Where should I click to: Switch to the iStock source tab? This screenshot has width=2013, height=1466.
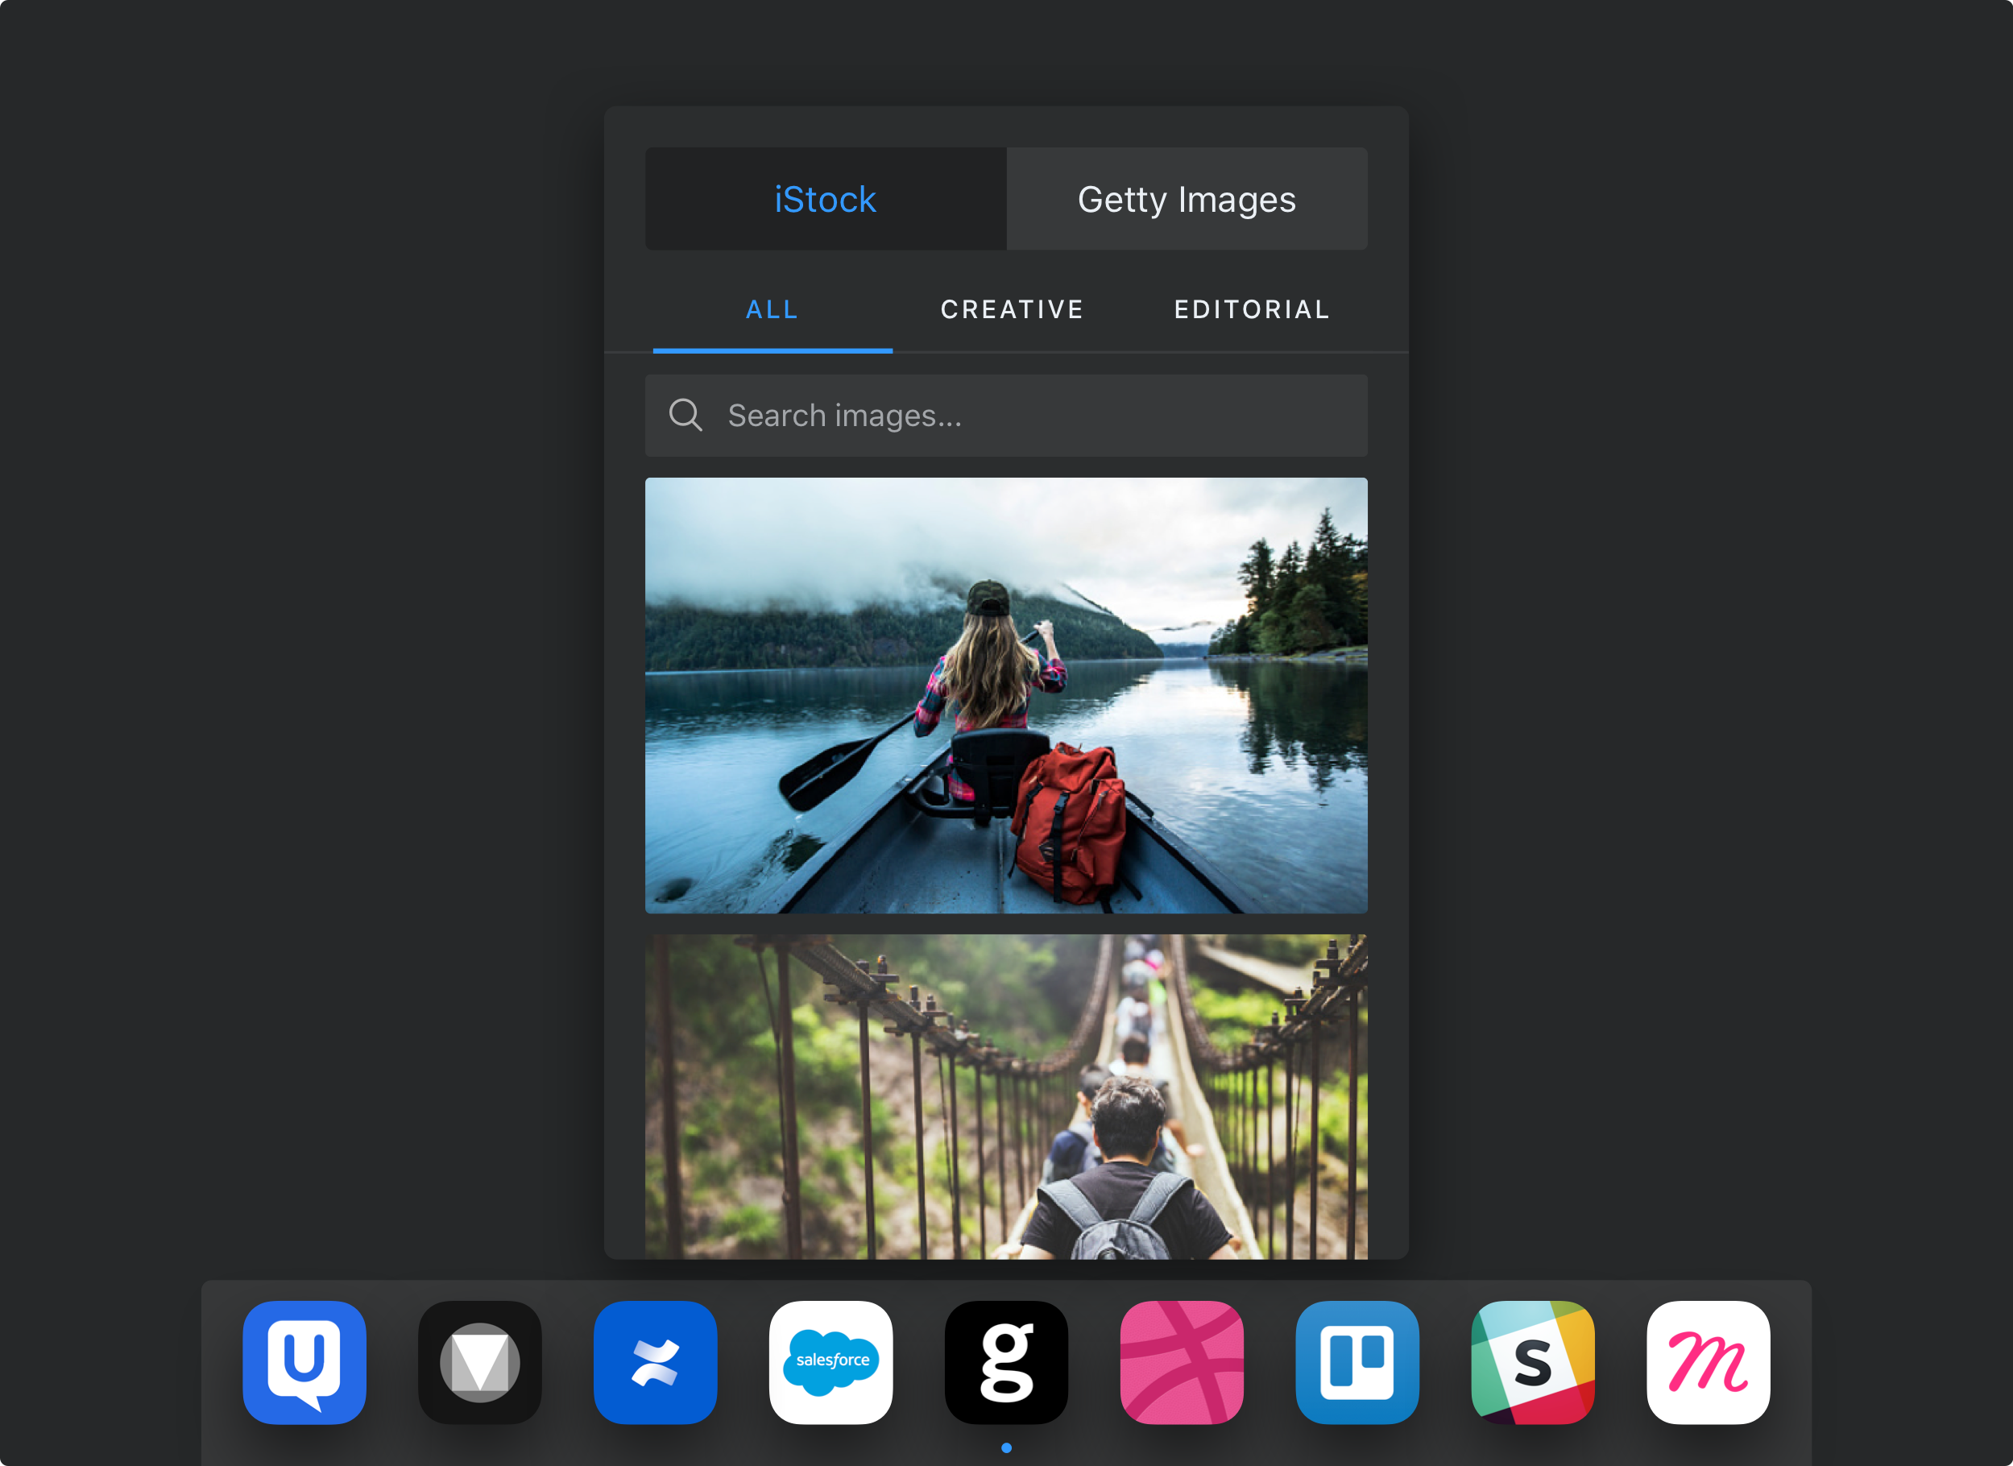pyautogui.click(x=826, y=200)
